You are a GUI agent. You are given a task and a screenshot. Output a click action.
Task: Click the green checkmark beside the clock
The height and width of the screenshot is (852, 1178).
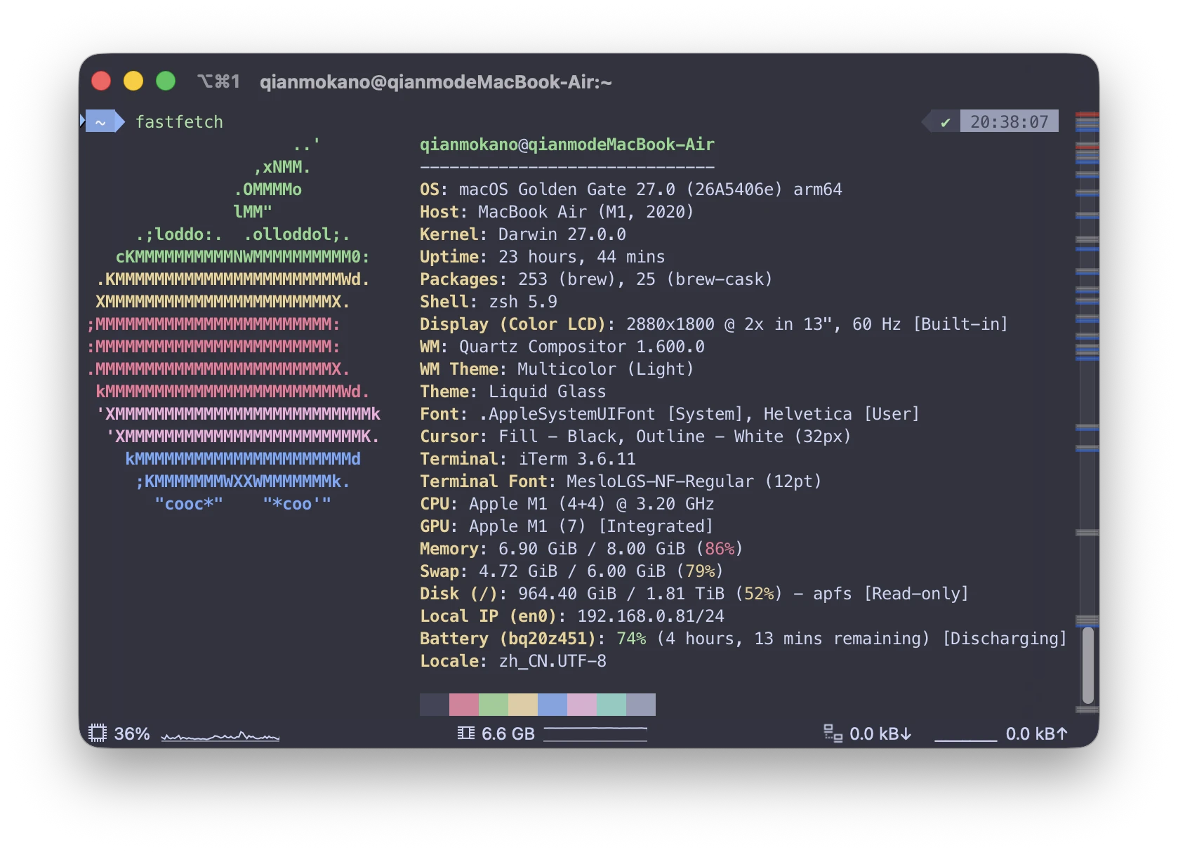(945, 122)
